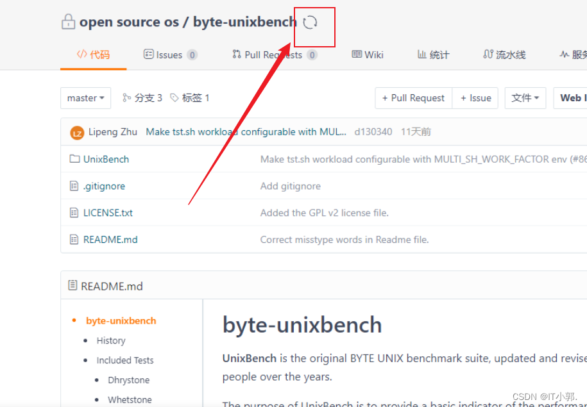This screenshot has width=587, height=407.
Task: Click Added the GPL v2 license message
Action: click(x=325, y=213)
